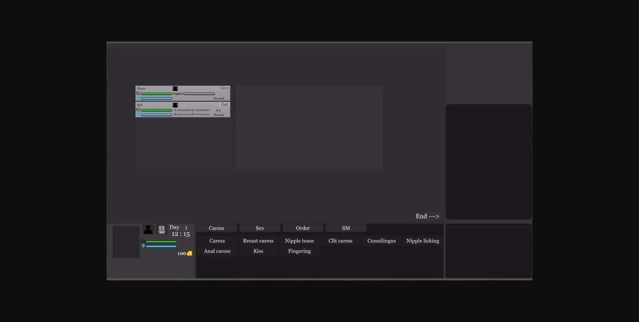Click the Day 1 clock display
639x322 pixels.
coord(180,231)
